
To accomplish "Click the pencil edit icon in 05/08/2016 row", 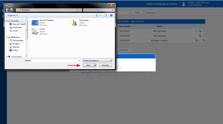I will pos(200,40).
